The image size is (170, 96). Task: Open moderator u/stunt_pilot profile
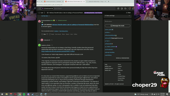click(x=108, y=30)
